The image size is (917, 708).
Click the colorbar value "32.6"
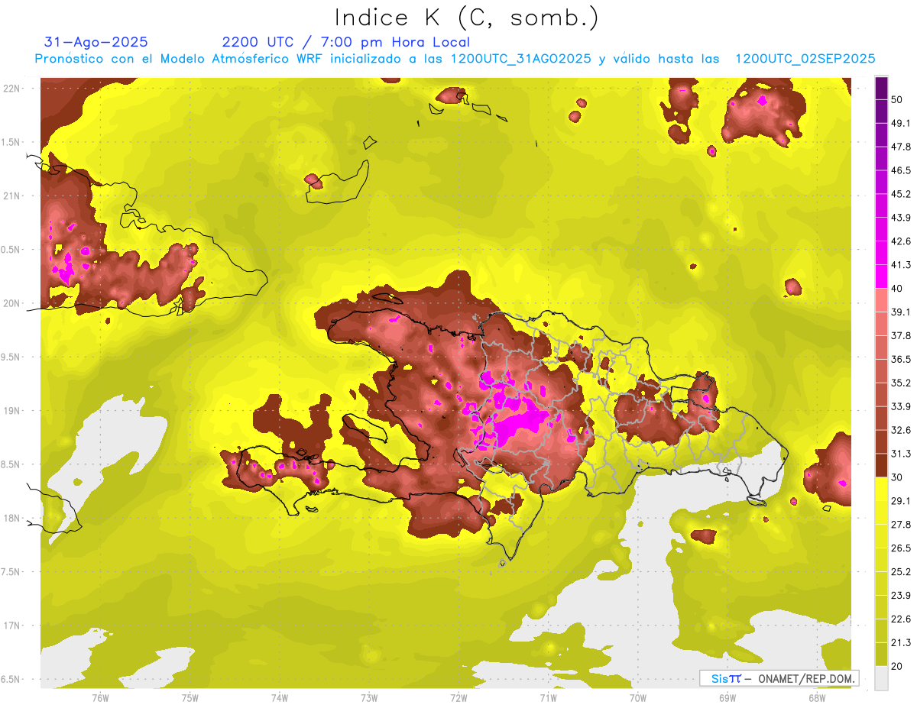(x=901, y=430)
